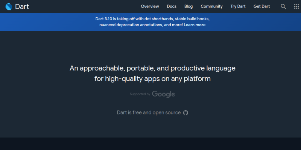Click the "An approachable, portable" headline
Image resolution: width=301 pixels, height=150 pixels.
(x=152, y=68)
